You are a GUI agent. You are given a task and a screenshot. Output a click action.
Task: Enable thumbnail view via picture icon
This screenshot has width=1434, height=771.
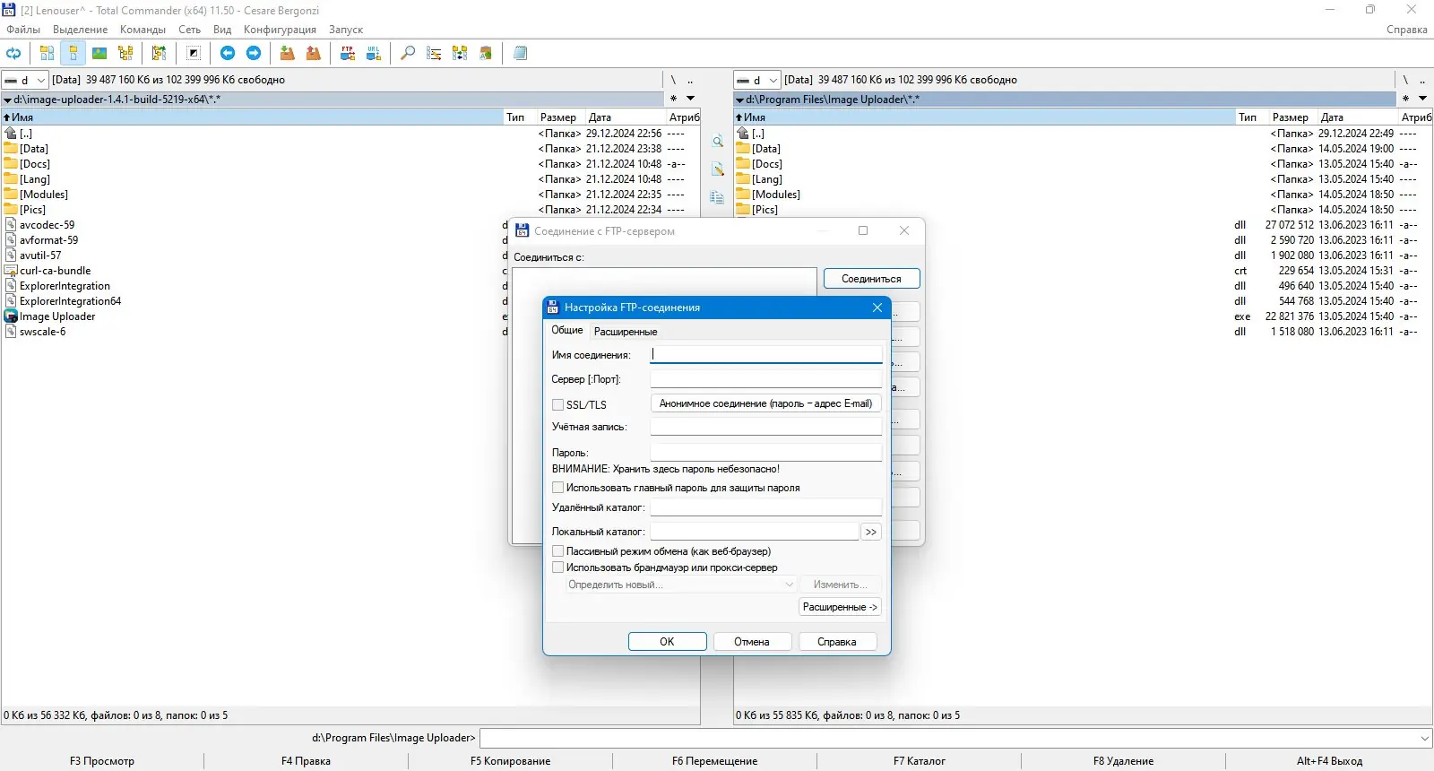coord(99,53)
